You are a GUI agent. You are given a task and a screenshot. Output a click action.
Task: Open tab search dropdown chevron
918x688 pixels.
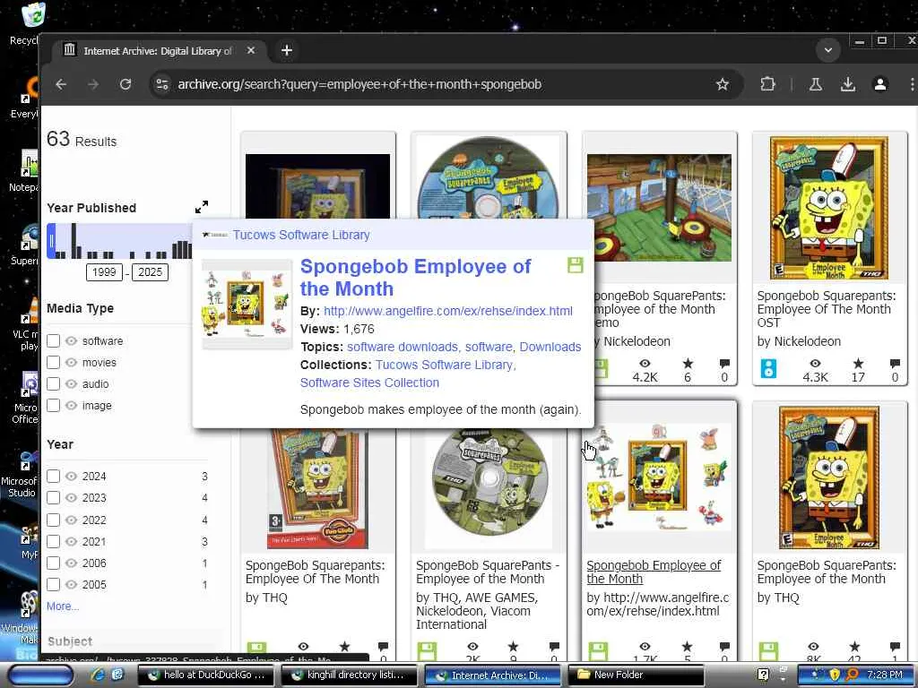tap(827, 50)
